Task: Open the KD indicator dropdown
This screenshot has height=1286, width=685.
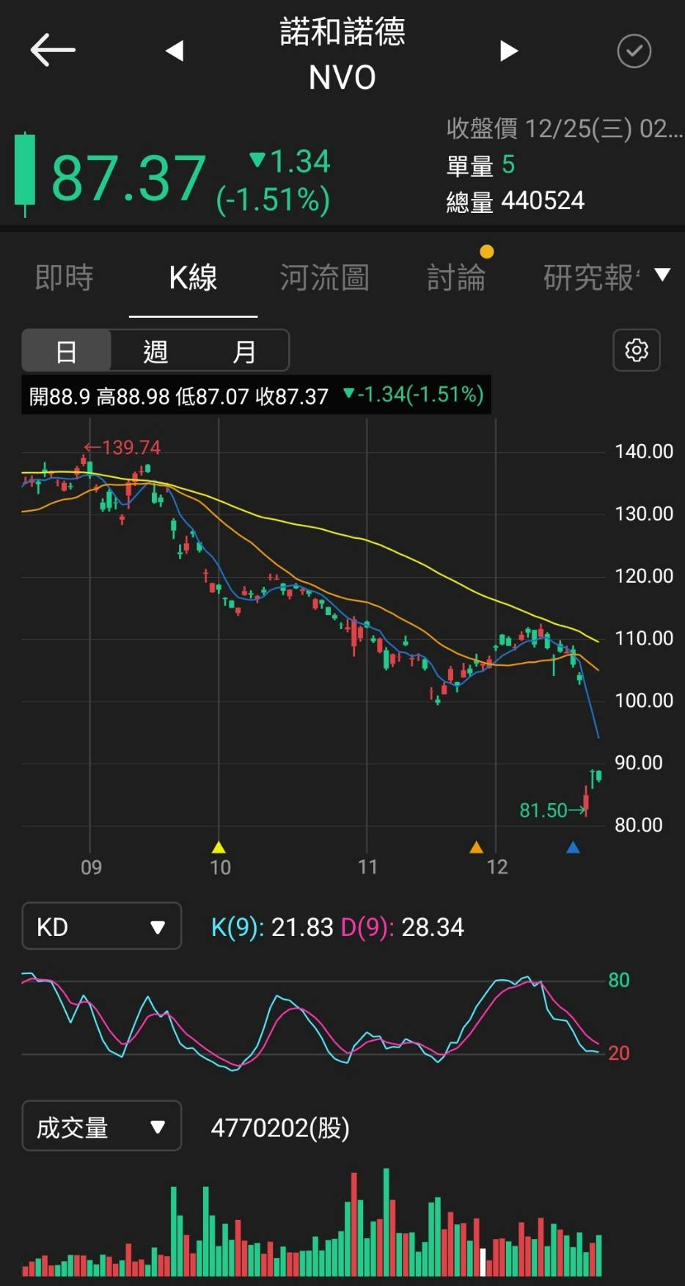Action: [x=102, y=926]
